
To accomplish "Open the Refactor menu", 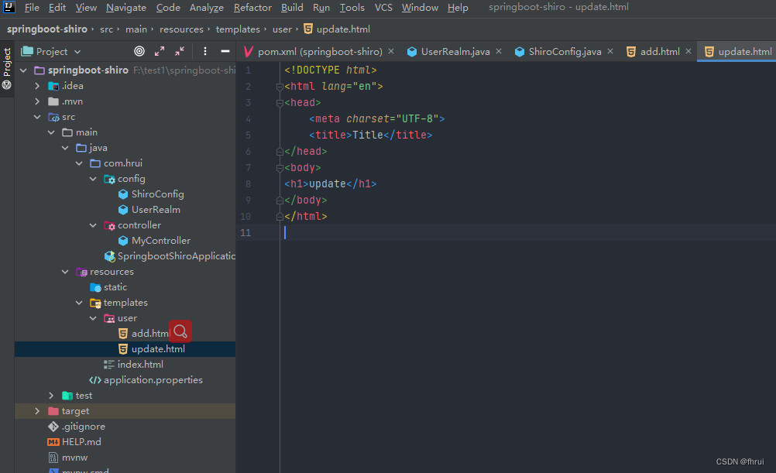I will pyautogui.click(x=252, y=8).
